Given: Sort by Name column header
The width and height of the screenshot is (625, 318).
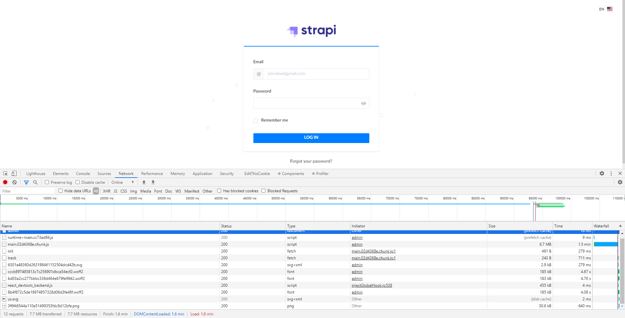Looking at the screenshot, I should [110, 226].
